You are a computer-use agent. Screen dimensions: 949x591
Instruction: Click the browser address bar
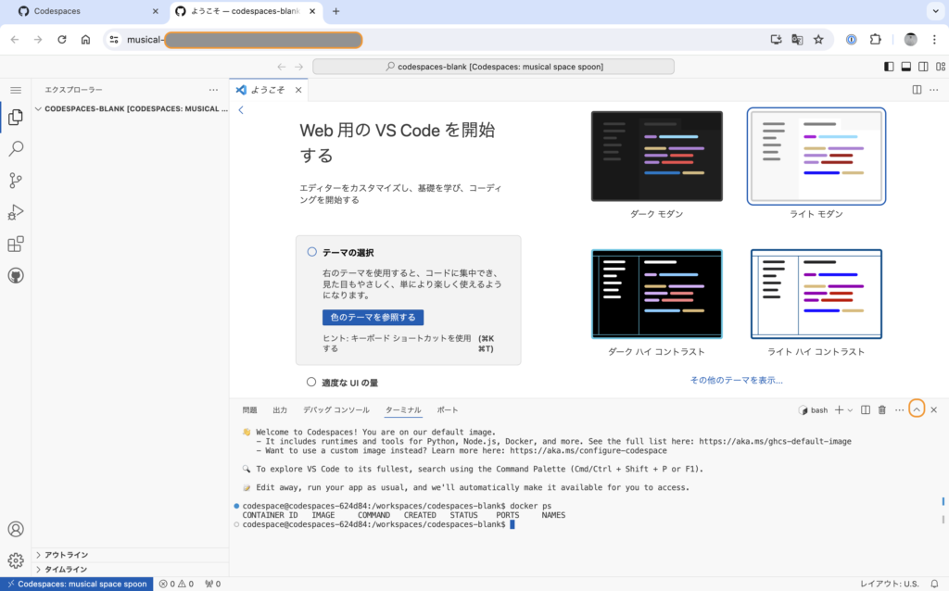(466, 39)
